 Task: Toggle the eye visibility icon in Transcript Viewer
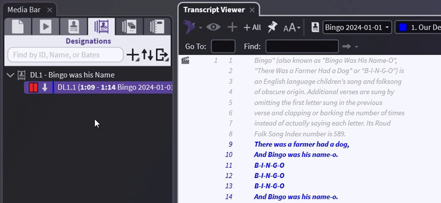point(213,27)
